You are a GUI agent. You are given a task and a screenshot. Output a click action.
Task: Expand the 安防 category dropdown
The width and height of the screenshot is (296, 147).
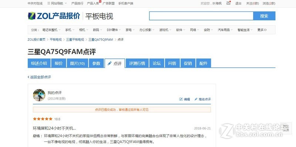(208, 30)
